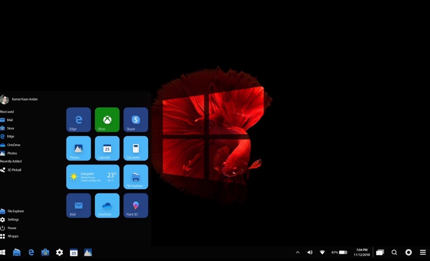Launch the Paint 3D tile
Screen dimensions: 430x261
coord(136,205)
